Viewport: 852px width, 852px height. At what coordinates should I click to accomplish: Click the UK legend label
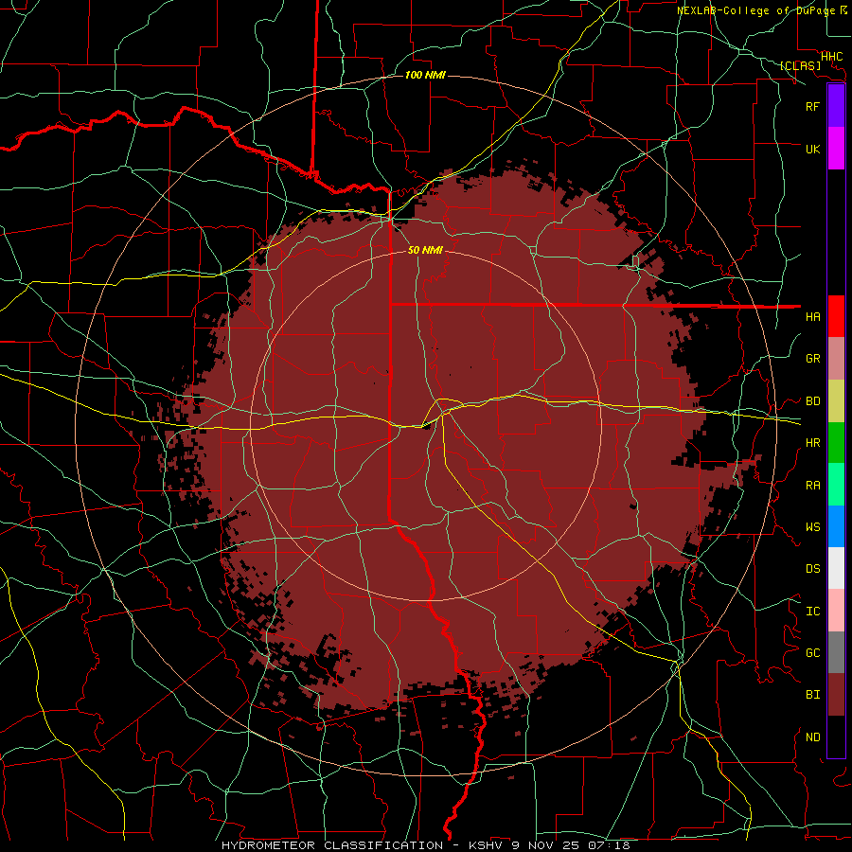point(812,149)
